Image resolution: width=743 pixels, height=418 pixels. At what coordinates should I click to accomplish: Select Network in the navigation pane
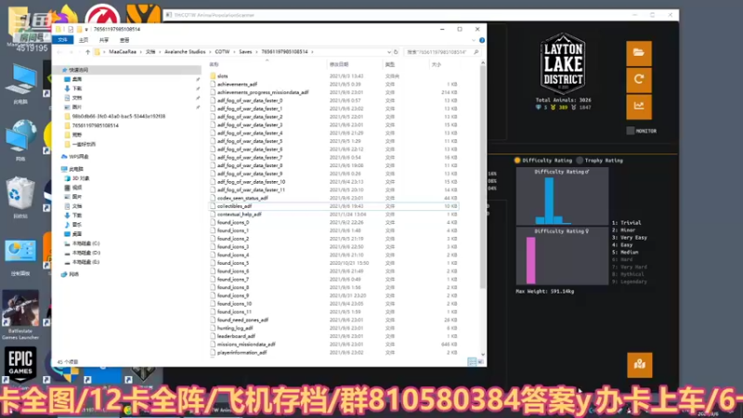[x=74, y=274]
